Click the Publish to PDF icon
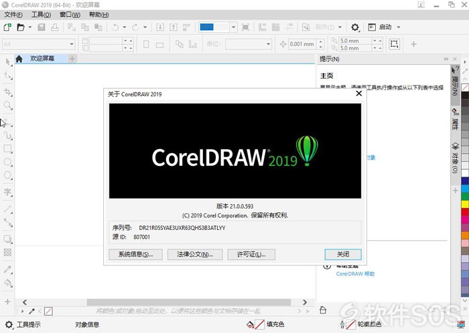This screenshot has height=333, width=469. (186, 27)
